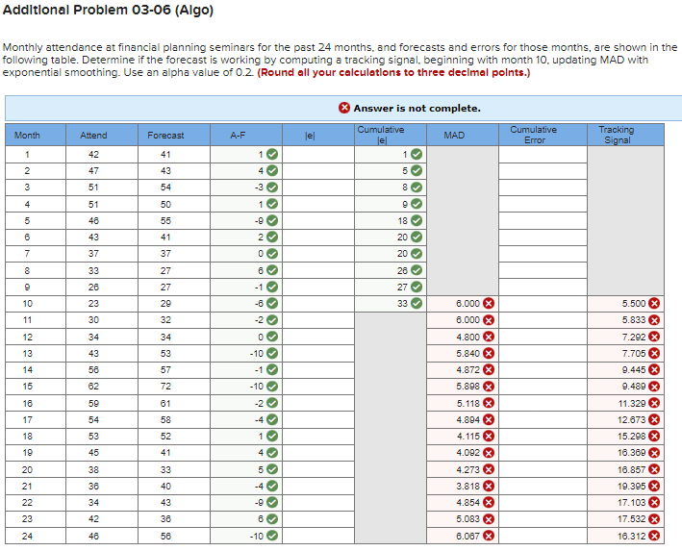Click Forecast value 54 in month 3

[x=165, y=188]
